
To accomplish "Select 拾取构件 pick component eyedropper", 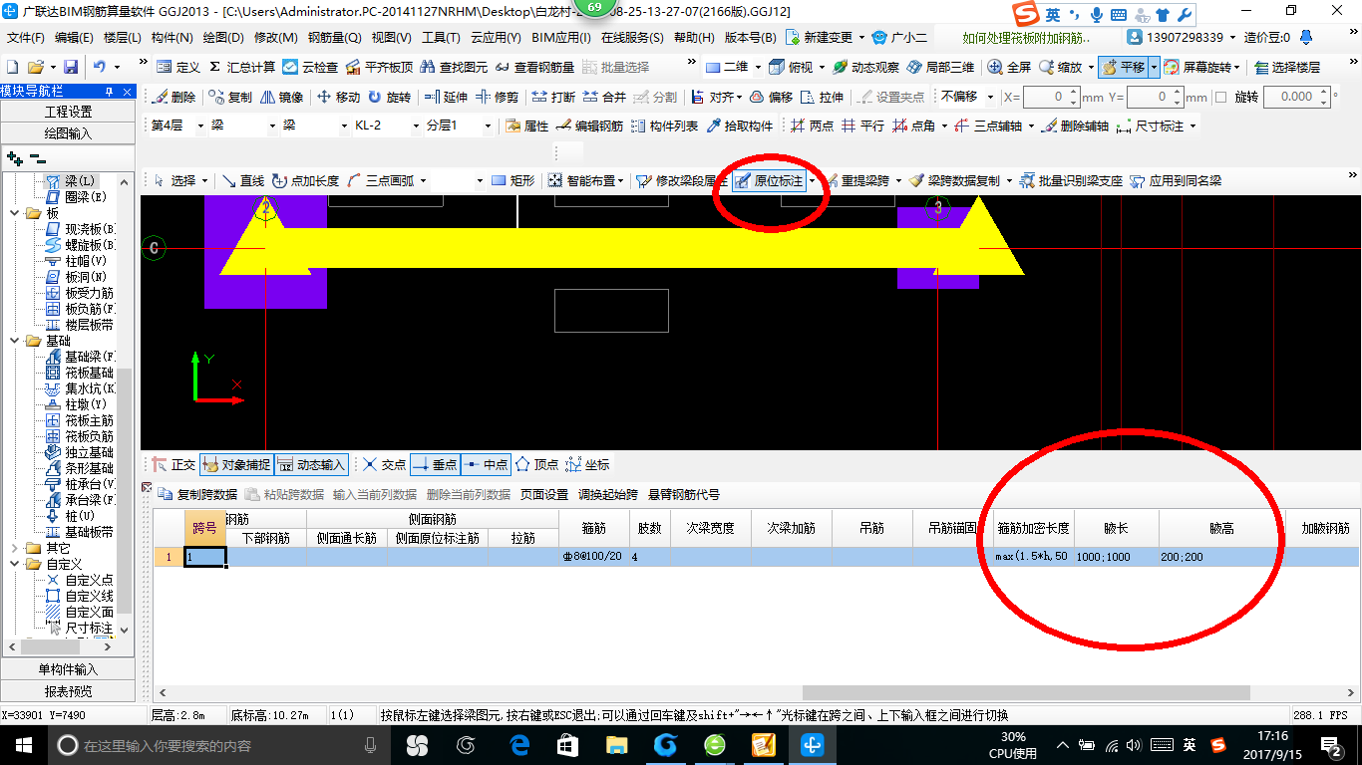I will [x=739, y=126].
